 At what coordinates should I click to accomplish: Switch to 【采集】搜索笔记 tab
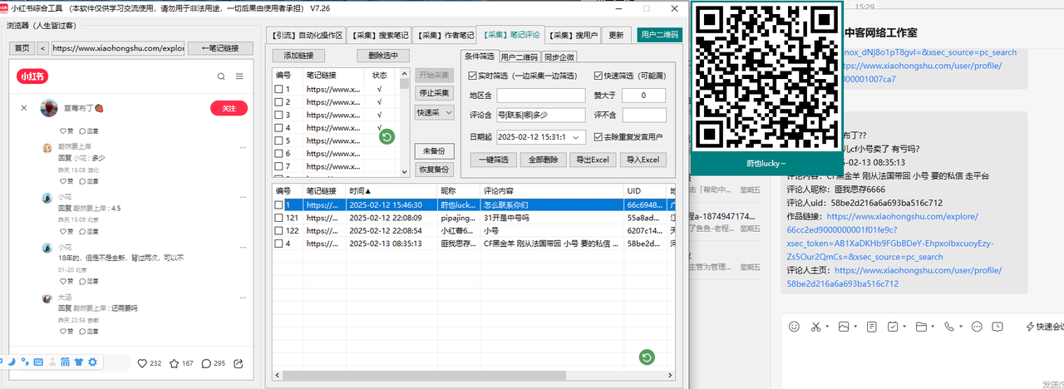click(x=378, y=35)
